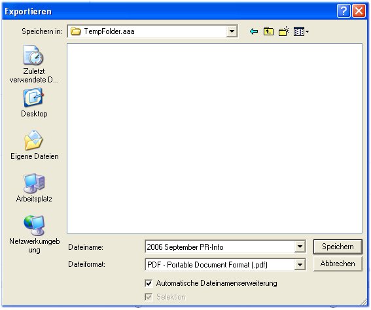
Task: Open the view menu options
Action: [x=301, y=31]
